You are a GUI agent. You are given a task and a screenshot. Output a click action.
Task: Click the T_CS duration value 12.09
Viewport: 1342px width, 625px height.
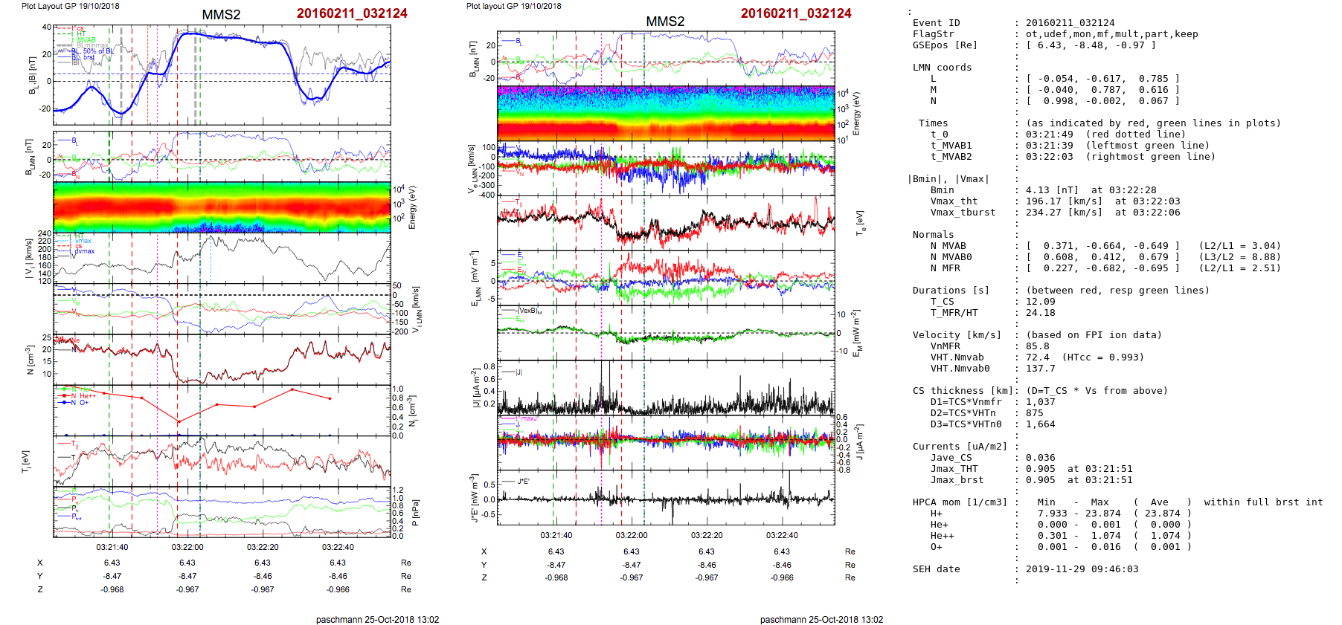pyautogui.click(x=1040, y=302)
